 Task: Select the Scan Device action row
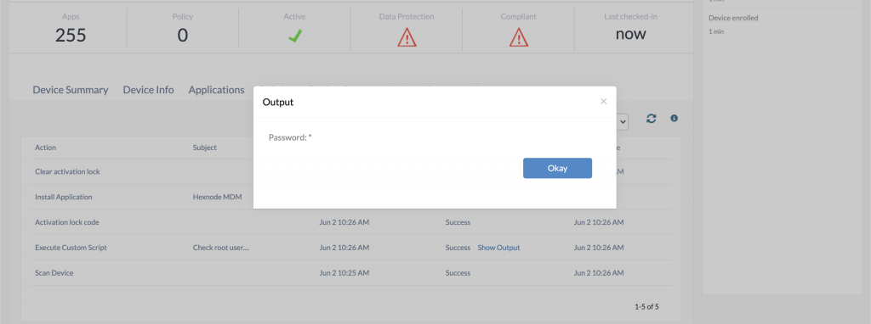click(x=351, y=273)
